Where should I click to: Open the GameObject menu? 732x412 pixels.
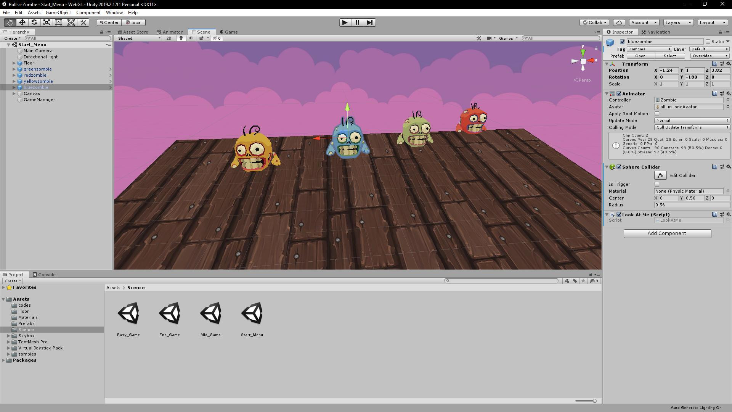tap(58, 13)
